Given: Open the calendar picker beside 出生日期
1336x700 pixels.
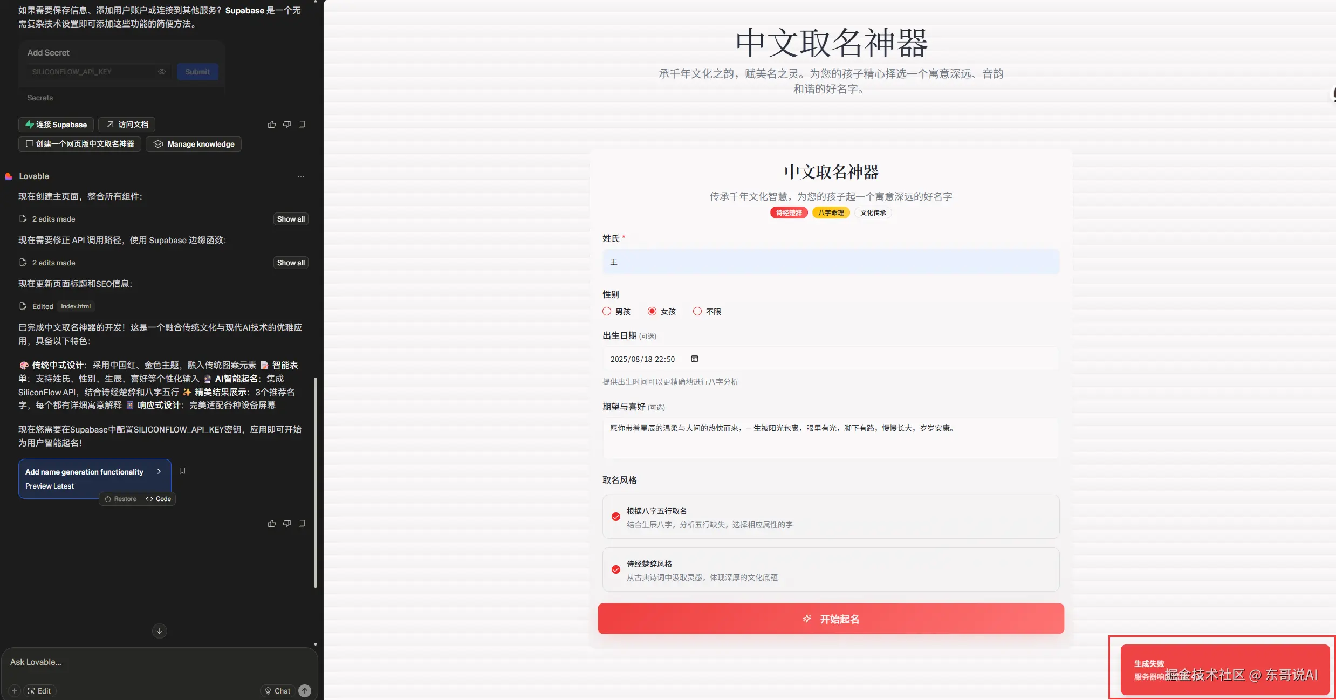Looking at the screenshot, I should [695, 359].
